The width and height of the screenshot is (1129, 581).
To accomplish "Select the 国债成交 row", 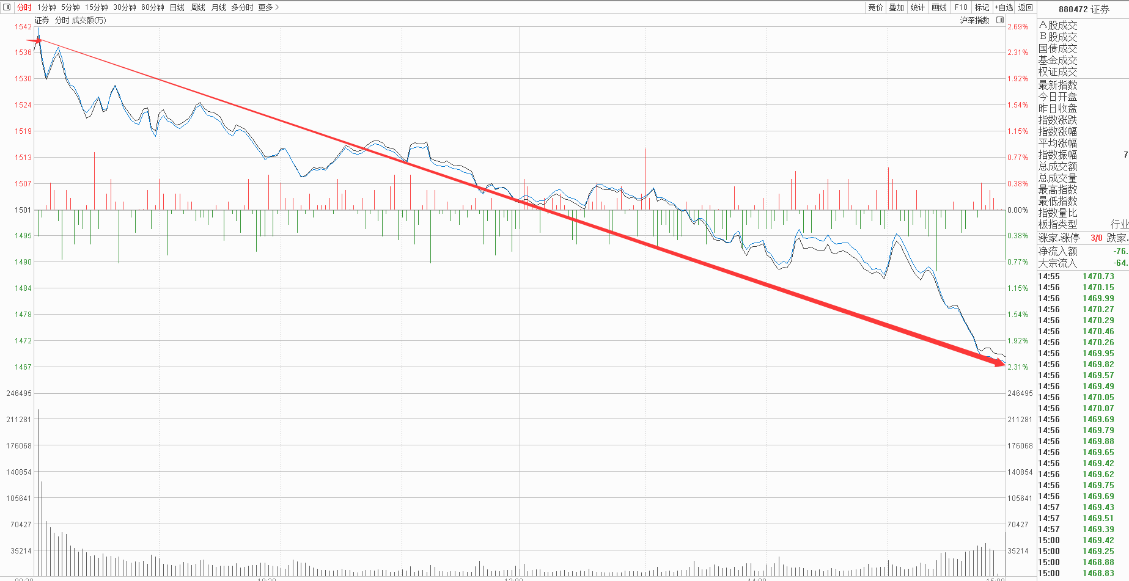I will tap(1057, 48).
